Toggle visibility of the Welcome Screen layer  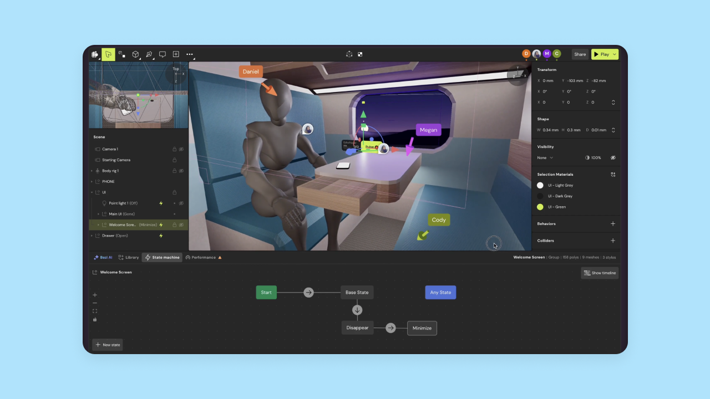coord(181,225)
